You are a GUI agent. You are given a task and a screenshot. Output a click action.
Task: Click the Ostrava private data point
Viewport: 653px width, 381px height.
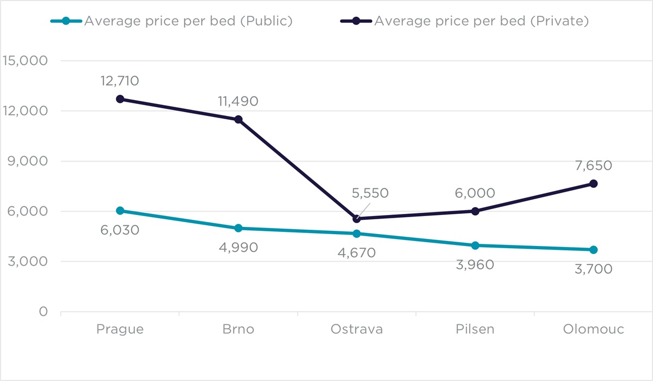click(357, 219)
